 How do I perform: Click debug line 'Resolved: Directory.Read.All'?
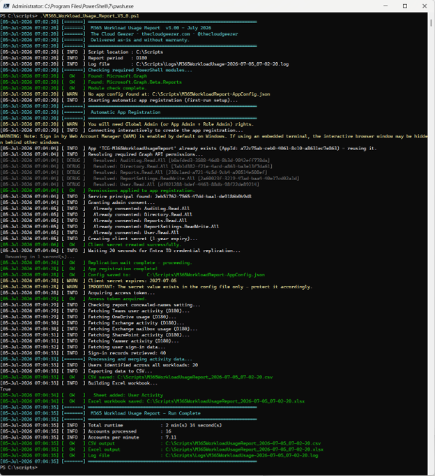point(183,166)
